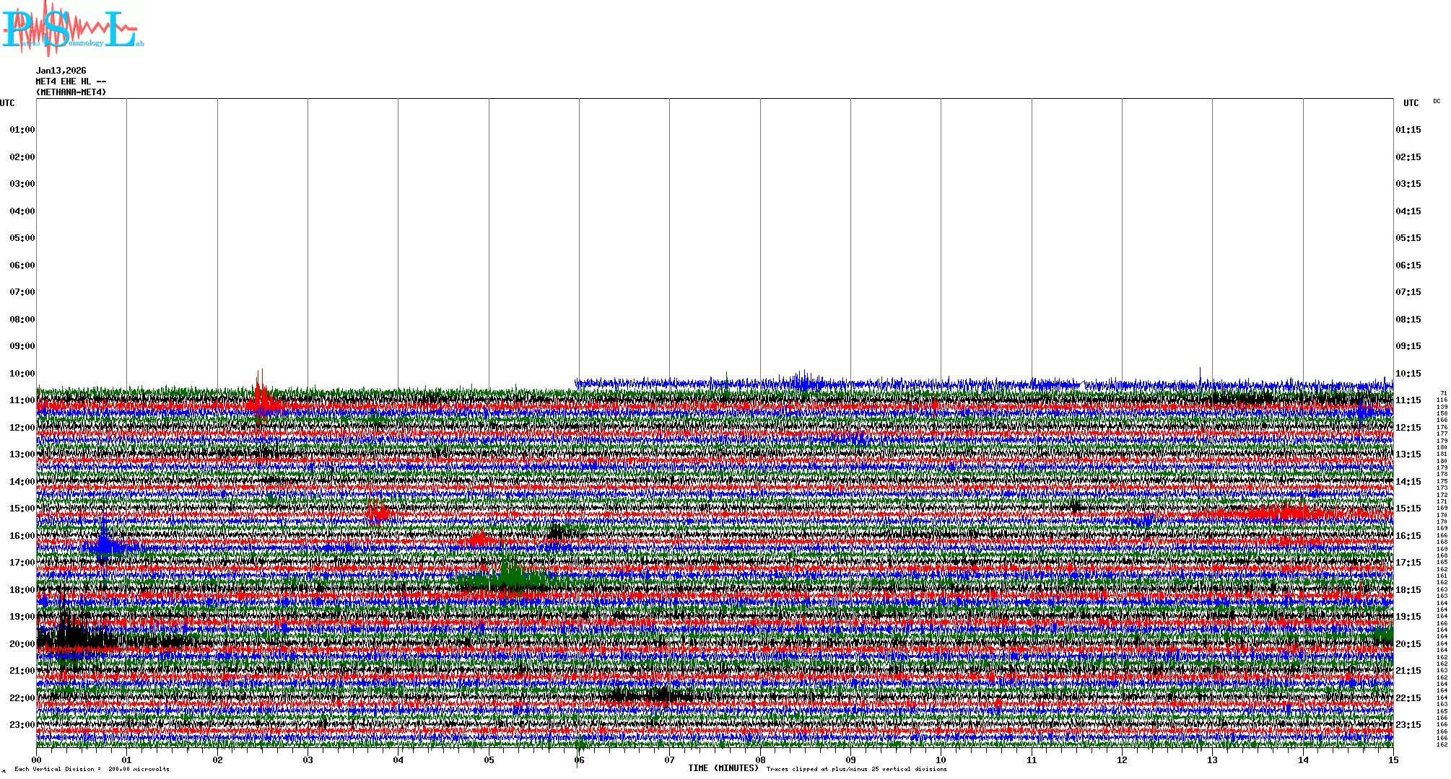Viewport: 1451px width, 779px height.
Task: Click the 06 minute tick on bottom axis
Action: [579, 760]
